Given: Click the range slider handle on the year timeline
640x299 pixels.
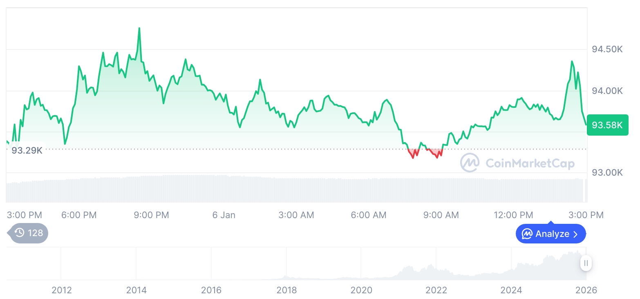Looking at the screenshot, I should click(586, 263).
